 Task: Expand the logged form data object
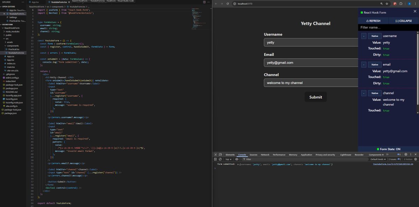tap(237, 164)
